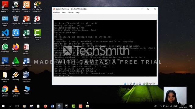Click the network adapters indicator in VirtualBox status bar
195x109 pixels.
(134, 84)
